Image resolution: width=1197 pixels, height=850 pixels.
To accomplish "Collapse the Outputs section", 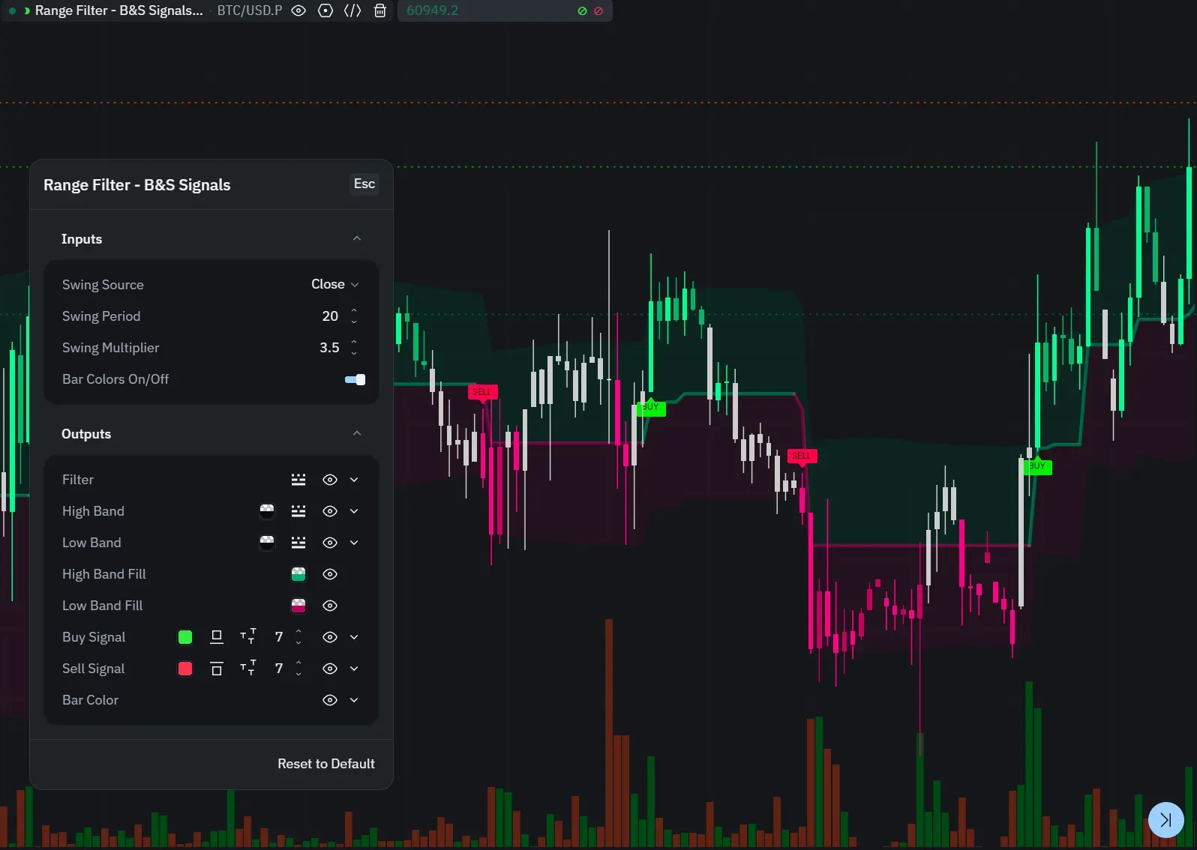I will coord(357,433).
